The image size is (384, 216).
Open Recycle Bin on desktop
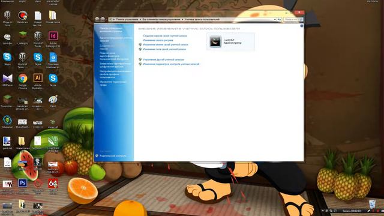[x=372, y=204]
